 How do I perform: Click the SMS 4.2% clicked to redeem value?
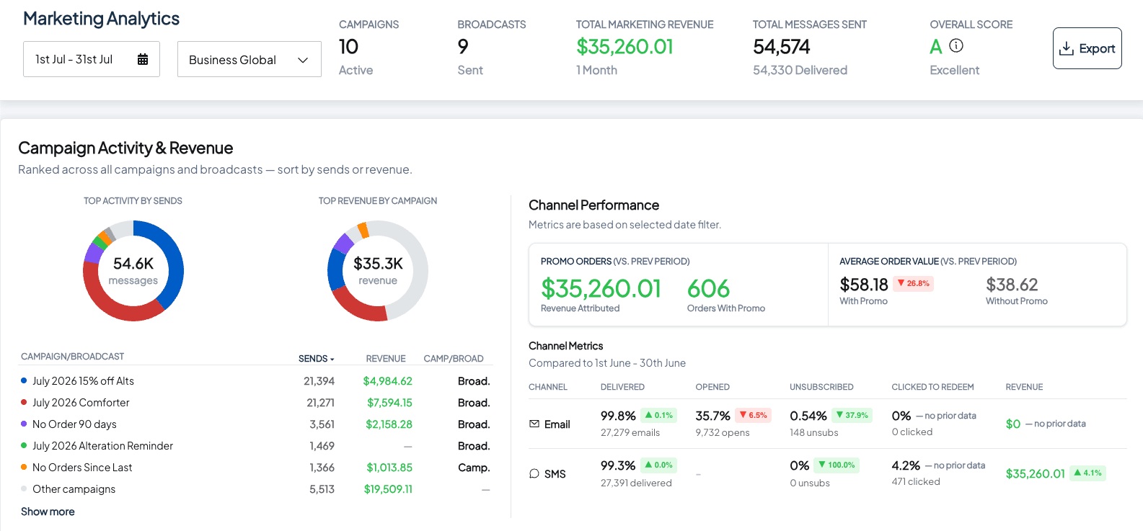pyautogui.click(x=906, y=465)
